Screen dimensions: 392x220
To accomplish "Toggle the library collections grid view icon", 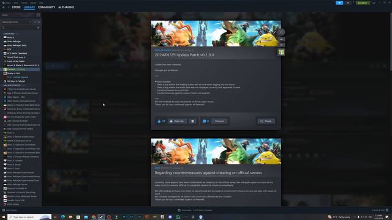I will pyautogui.click(x=38, y=15).
